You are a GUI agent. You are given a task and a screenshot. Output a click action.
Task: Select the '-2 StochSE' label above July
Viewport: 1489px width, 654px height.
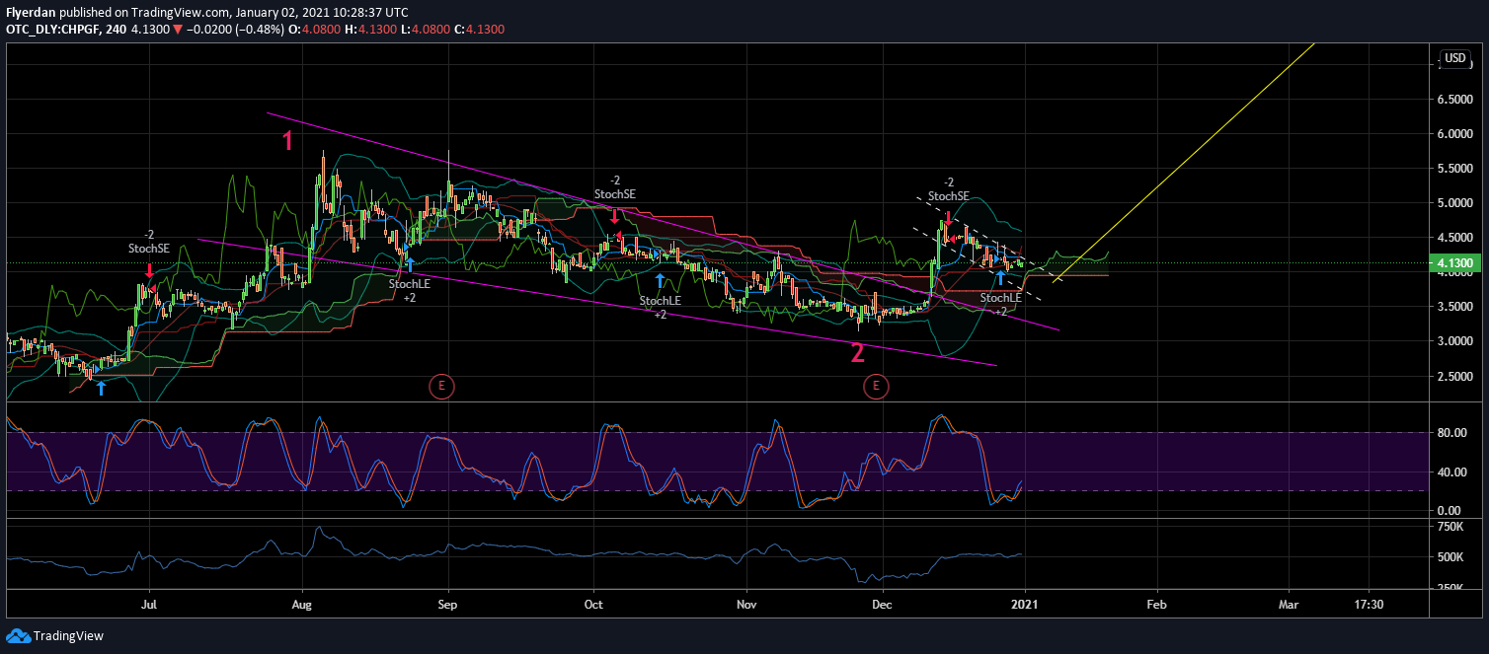tap(149, 241)
